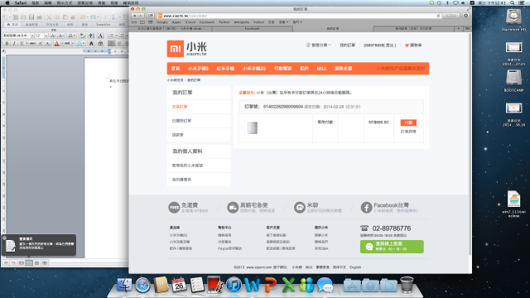
Task: Open Photo Booth icon in Dock
Action: pos(215,285)
